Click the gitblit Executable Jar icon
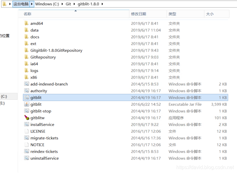237x173 pixels. point(27,104)
